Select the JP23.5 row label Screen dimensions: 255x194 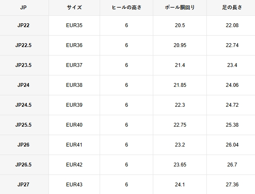(x=23, y=65)
